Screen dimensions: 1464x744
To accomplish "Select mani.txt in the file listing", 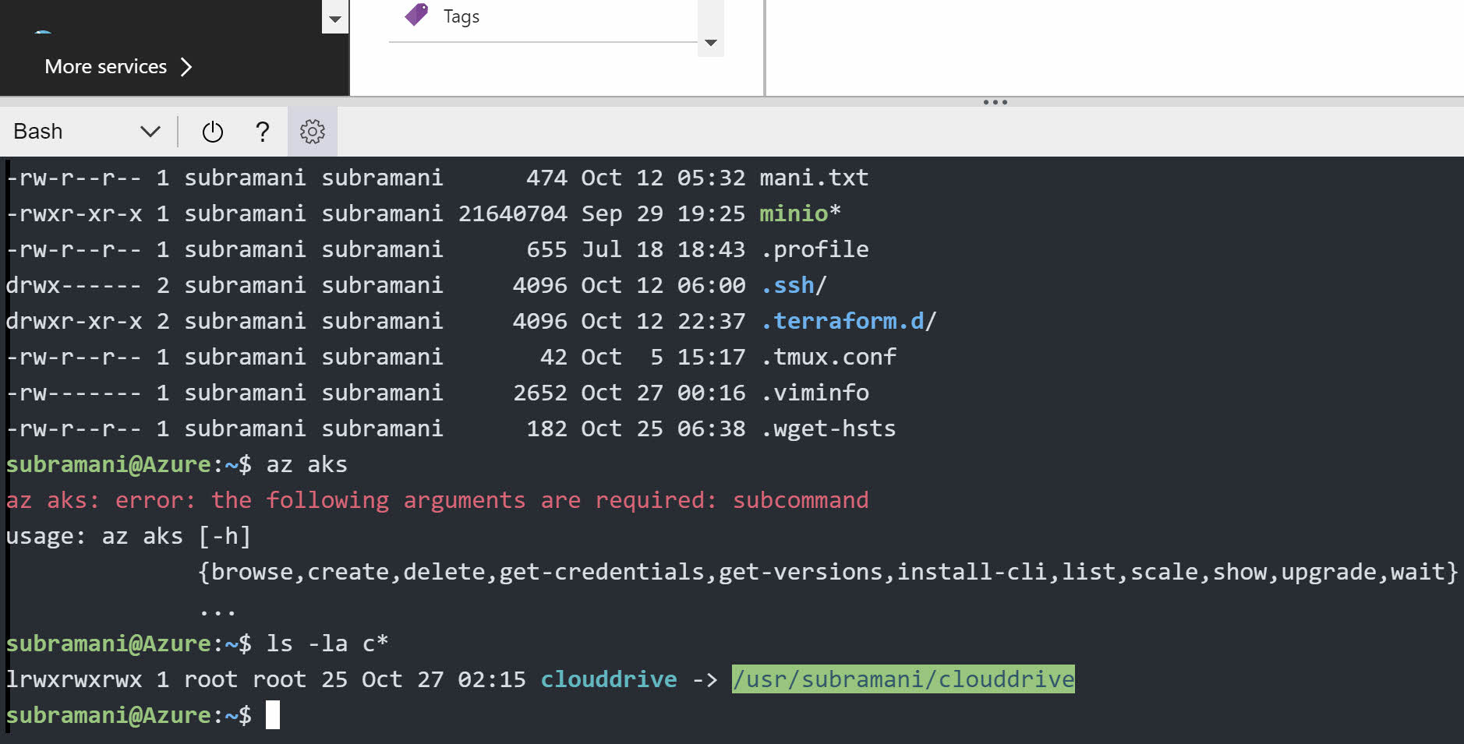I will [813, 177].
